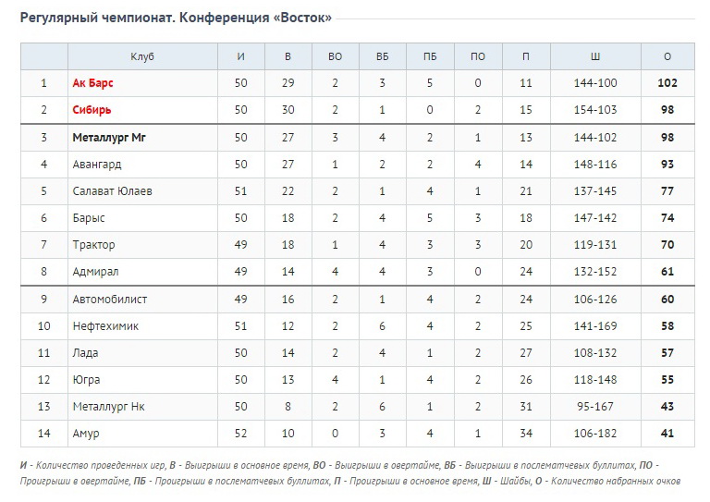
Task: Click the Барыс team name
Action: (x=89, y=218)
